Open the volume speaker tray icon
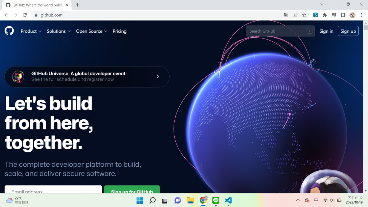The height and width of the screenshot is (207, 368). click(332, 200)
